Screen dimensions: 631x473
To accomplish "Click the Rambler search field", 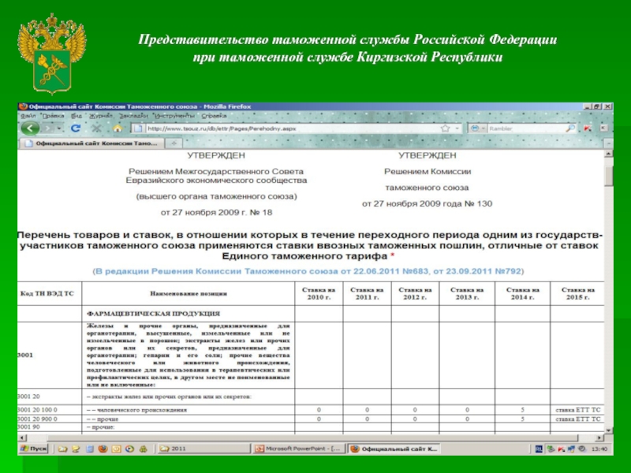I will pos(526,128).
